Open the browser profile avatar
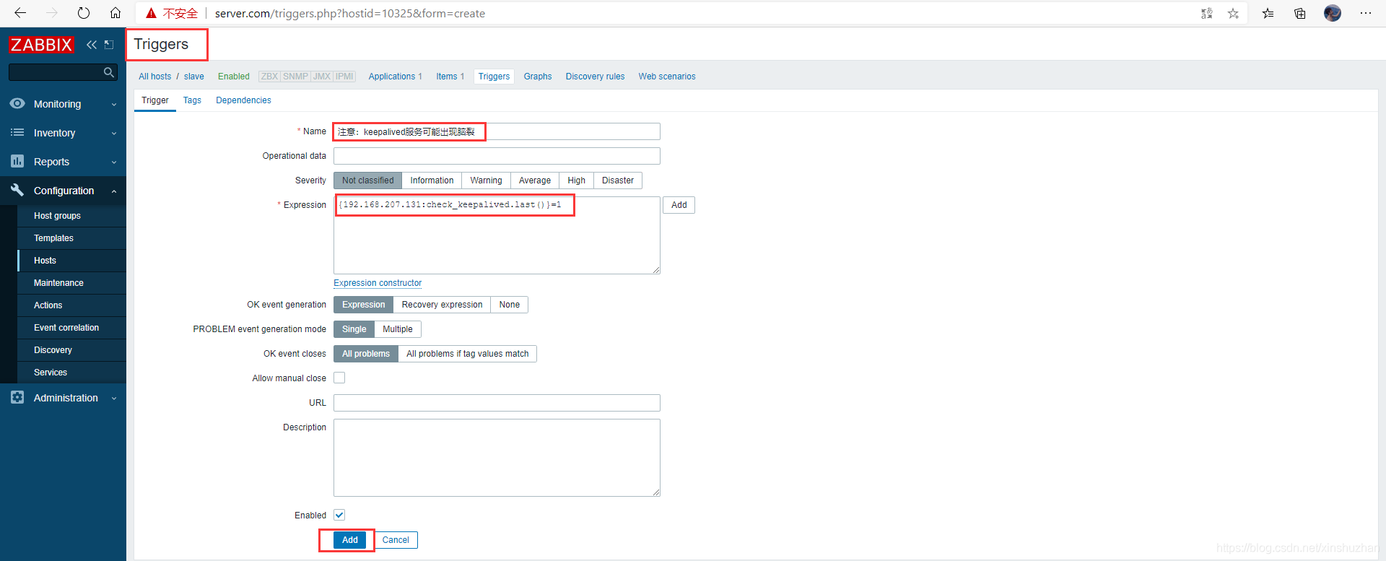The height and width of the screenshot is (561, 1386). [1333, 13]
